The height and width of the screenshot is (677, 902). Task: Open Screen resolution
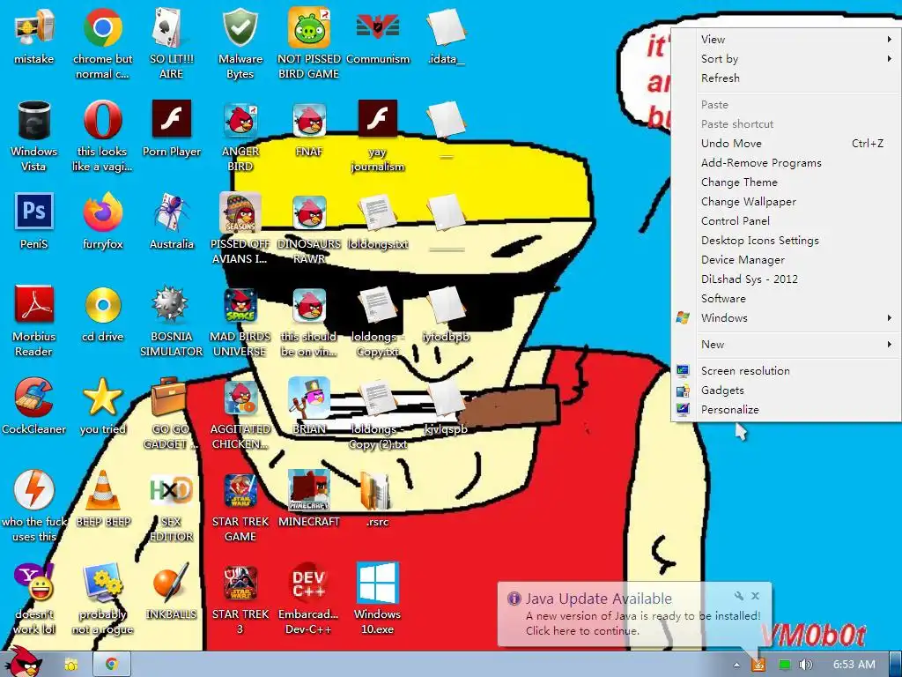(x=786, y=371)
